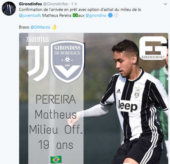Click the 1 h tweet timestamp
This screenshot has width=170, height=164.
pos(74,4)
